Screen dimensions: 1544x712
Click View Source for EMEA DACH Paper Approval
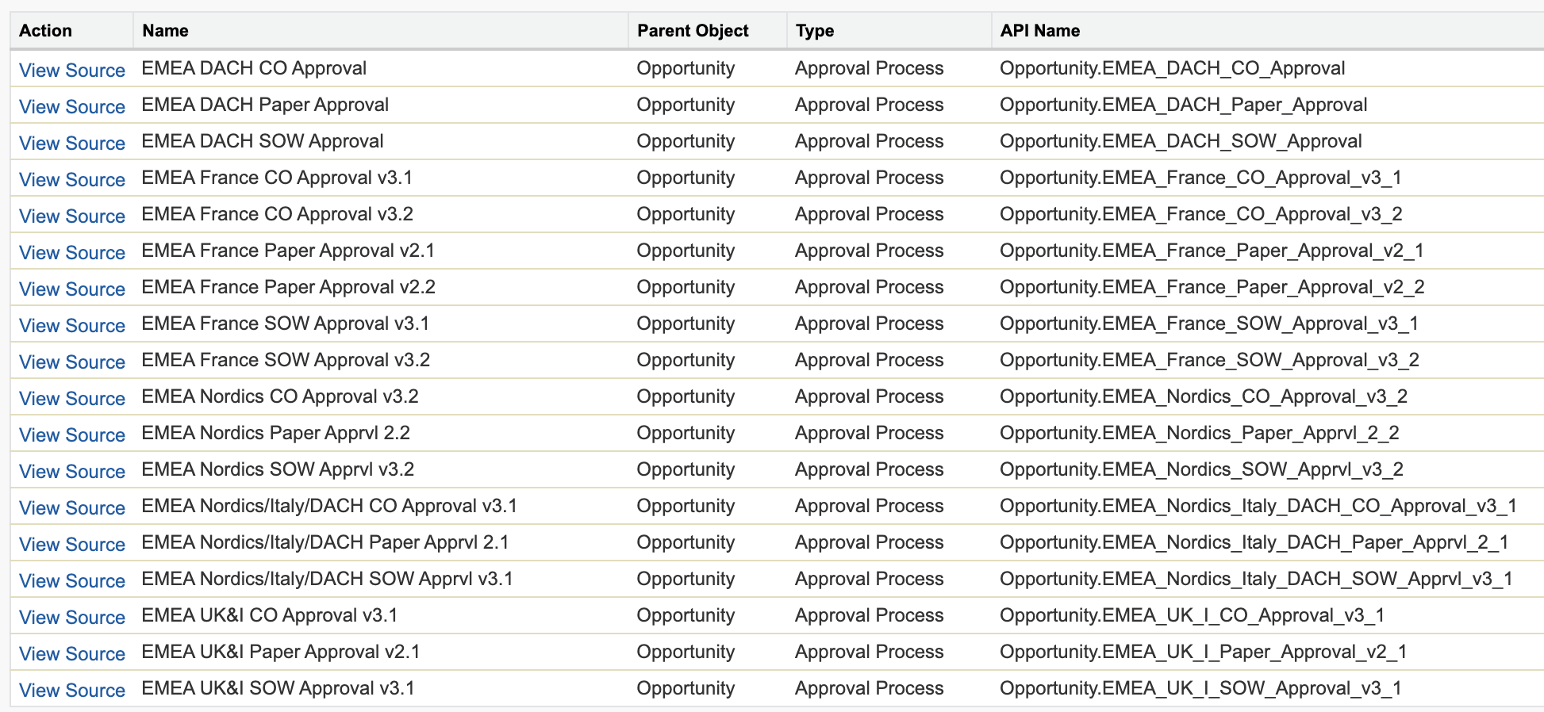pos(72,107)
